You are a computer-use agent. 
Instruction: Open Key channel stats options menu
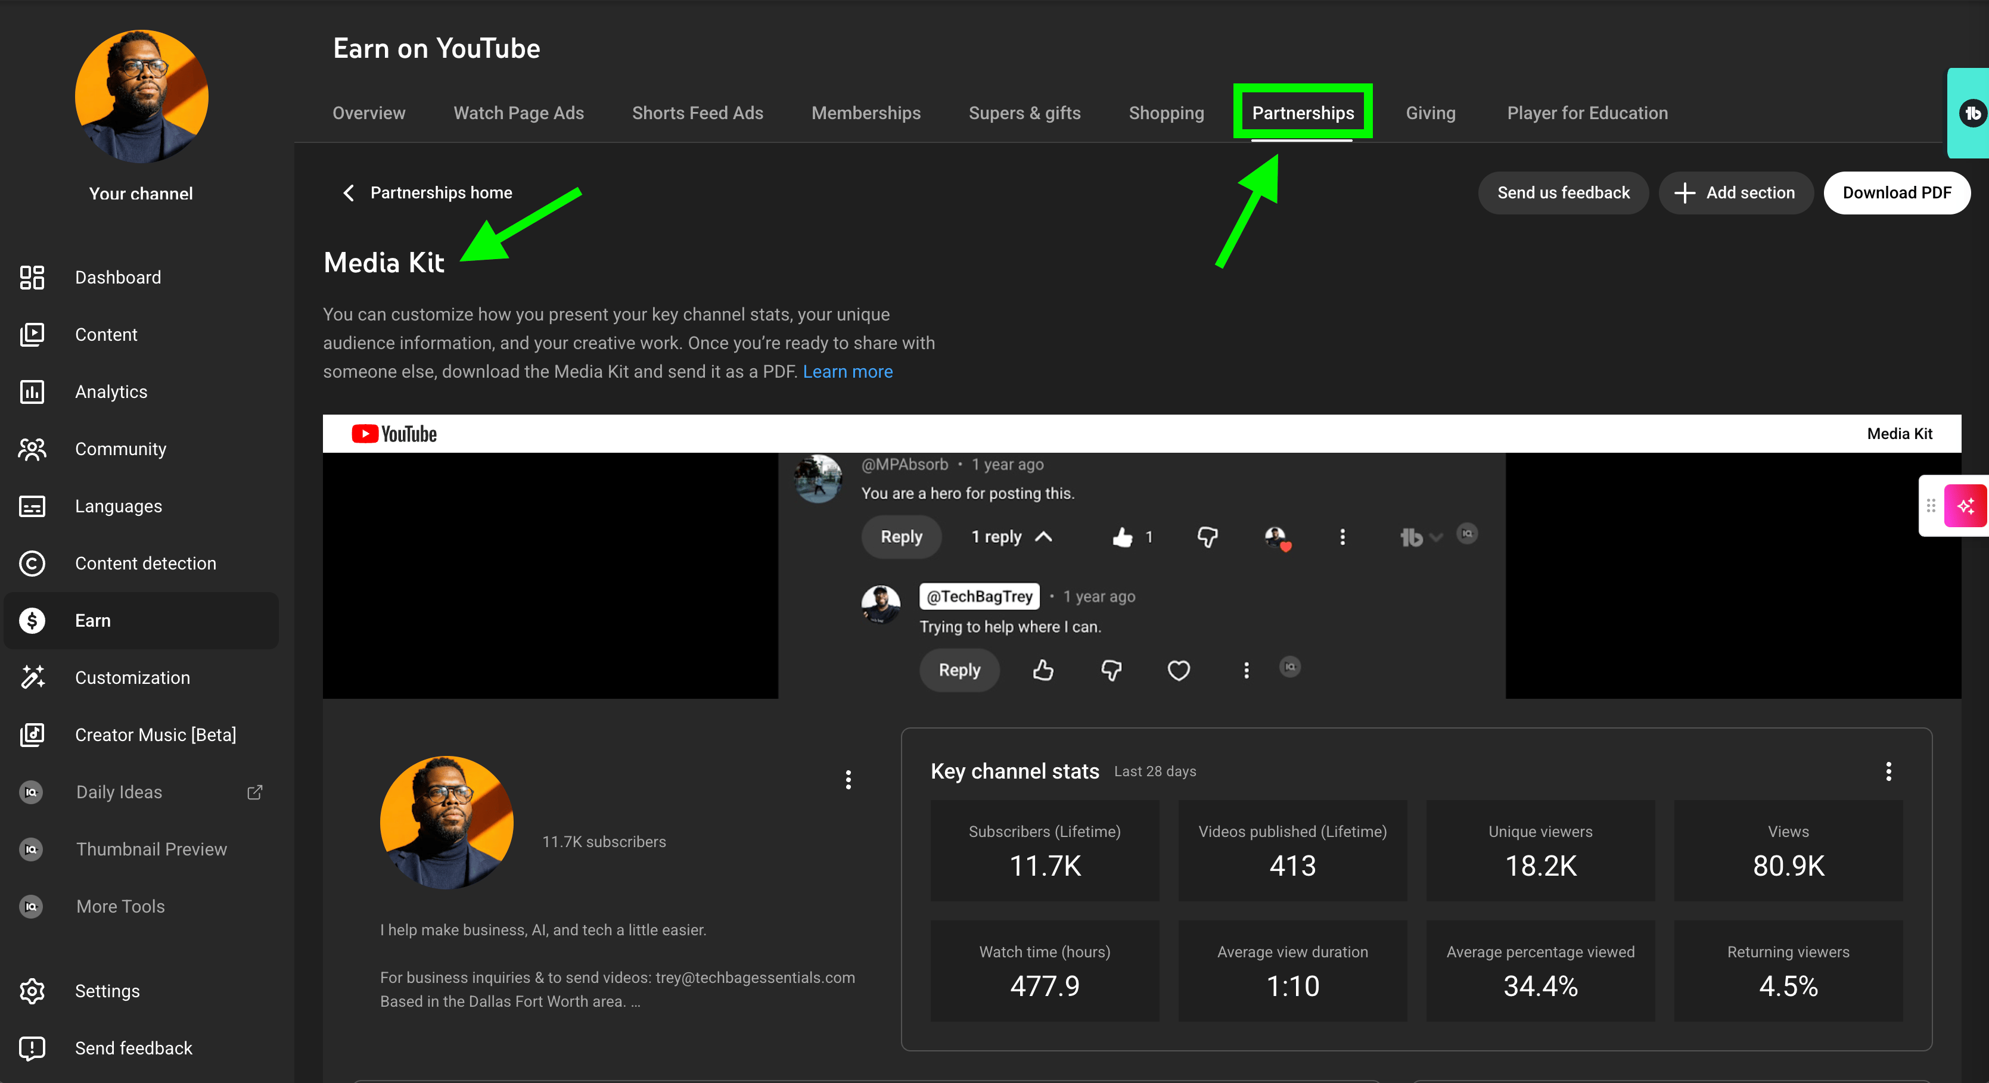(x=1888, y=771)
